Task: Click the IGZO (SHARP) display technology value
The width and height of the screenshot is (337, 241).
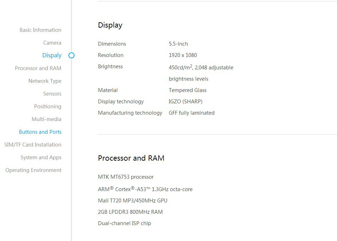Action: click(186, 102)
